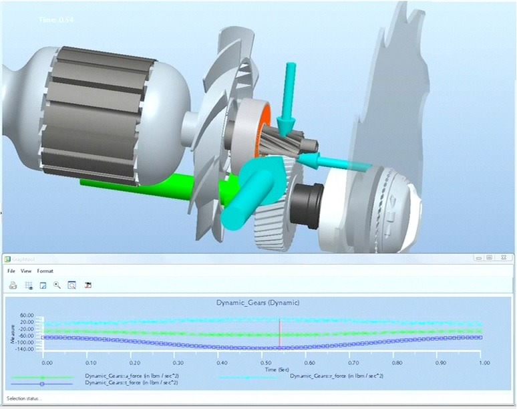Maximize the Graphtool window
The height and width of the screenshot is (409, 517).
click(489, 257)
